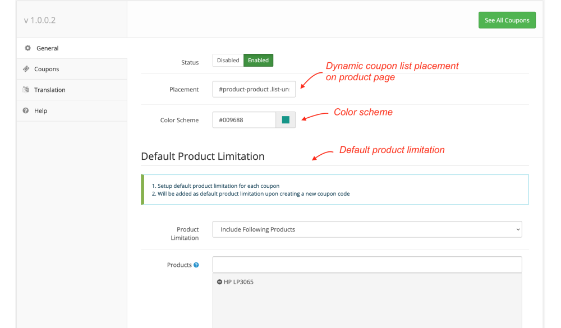Open the Product Limitation dropdown
561x328 pixels.
(x=367, y=229)
